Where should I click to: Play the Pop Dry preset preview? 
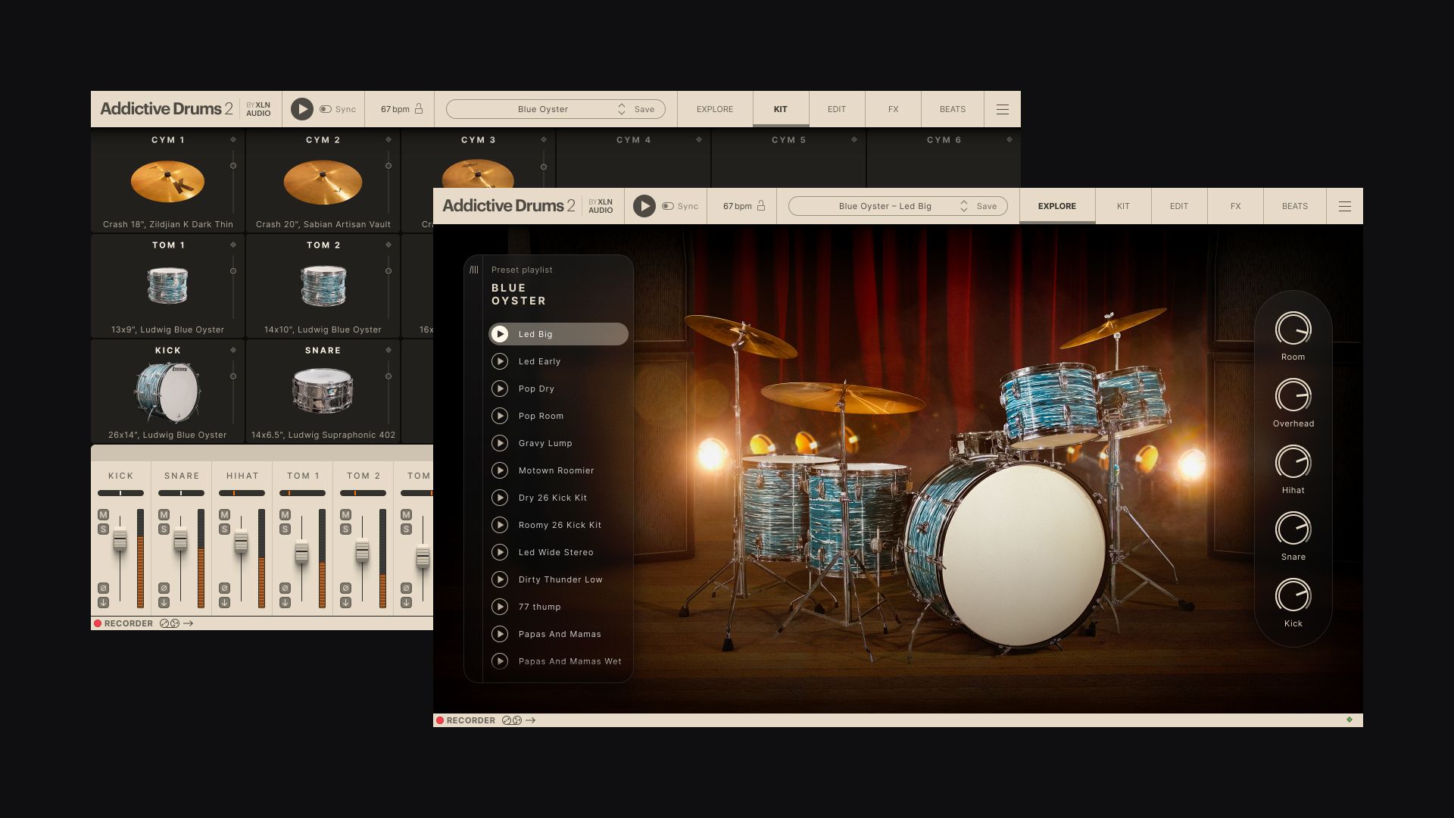(x=500, y=389)
